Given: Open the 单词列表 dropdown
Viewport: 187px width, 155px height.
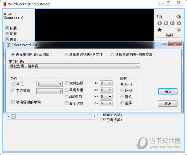Looking at the screenshot, I should tap(74, 66).
